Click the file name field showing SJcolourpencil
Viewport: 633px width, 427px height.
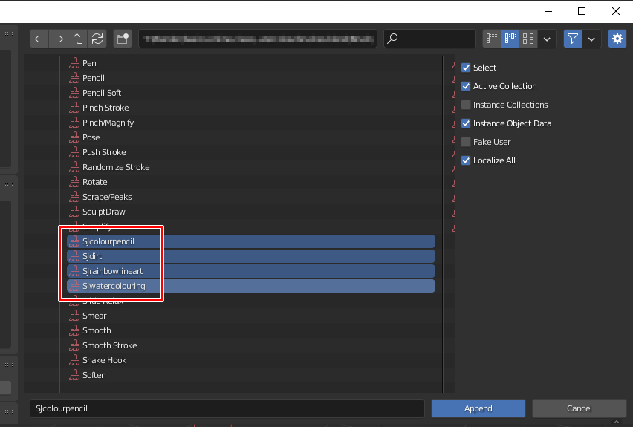click(x=227, y=408)
